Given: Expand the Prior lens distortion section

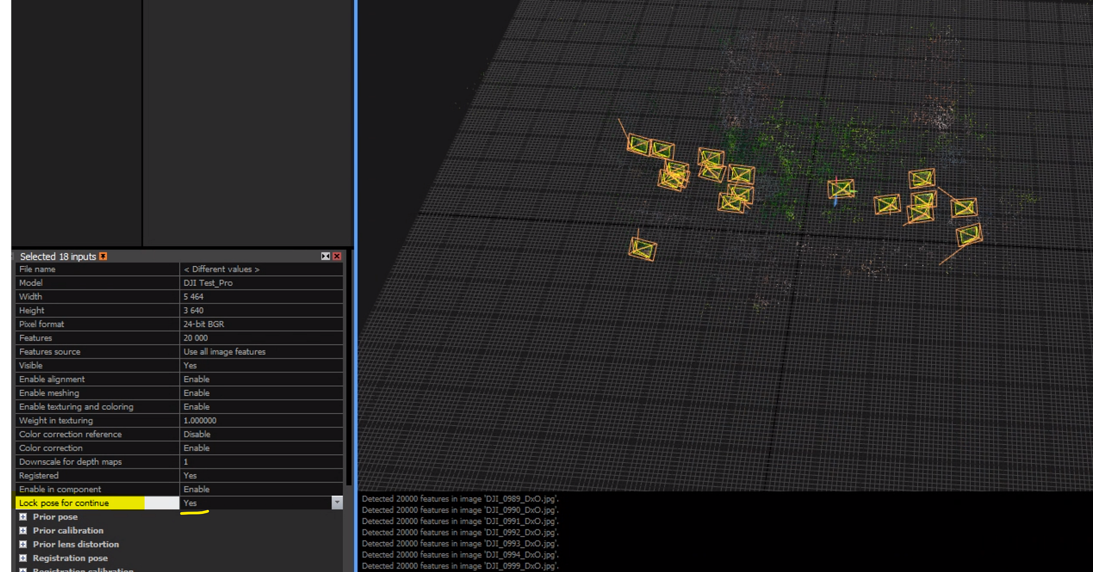Looking at the screenshot, I should coord(23,544).
